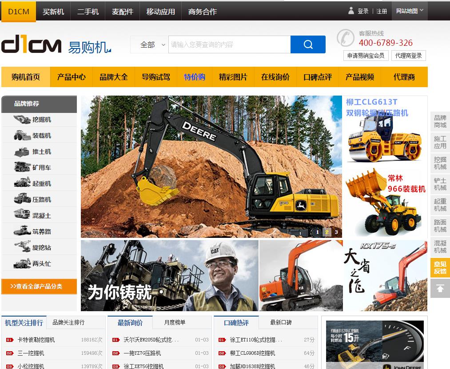Click the 申请易销宝会员 button
The height and width of the screenshot is (369, 450).
(366, 56)
